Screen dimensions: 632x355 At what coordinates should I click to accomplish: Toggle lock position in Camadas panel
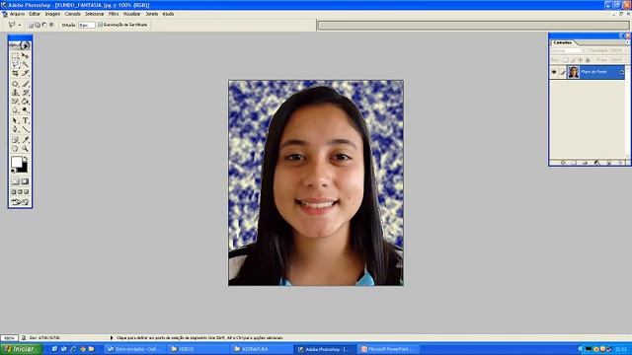click(x=580, y=60)
